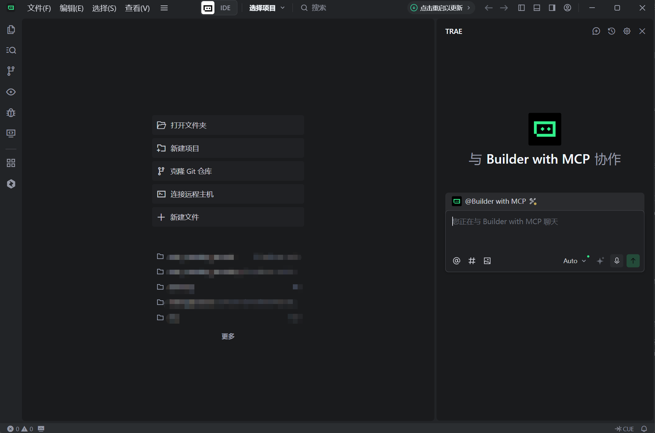This screenshot has height=433, width=655.
Task: Show warnings count in status bar
Action: tap(27, 429)
